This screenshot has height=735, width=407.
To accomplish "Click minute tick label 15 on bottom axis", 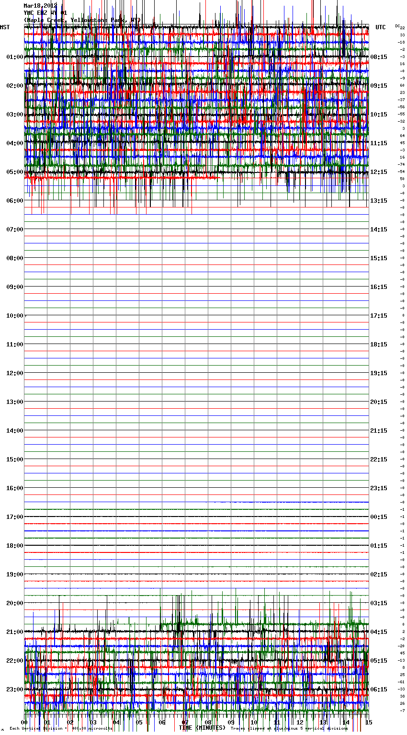I will coord(369,723).
